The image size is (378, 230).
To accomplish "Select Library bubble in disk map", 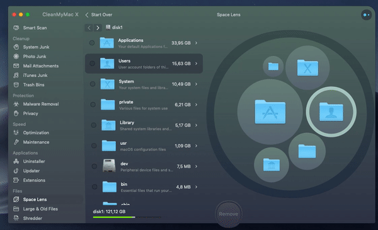I will (x=272, y=165).
